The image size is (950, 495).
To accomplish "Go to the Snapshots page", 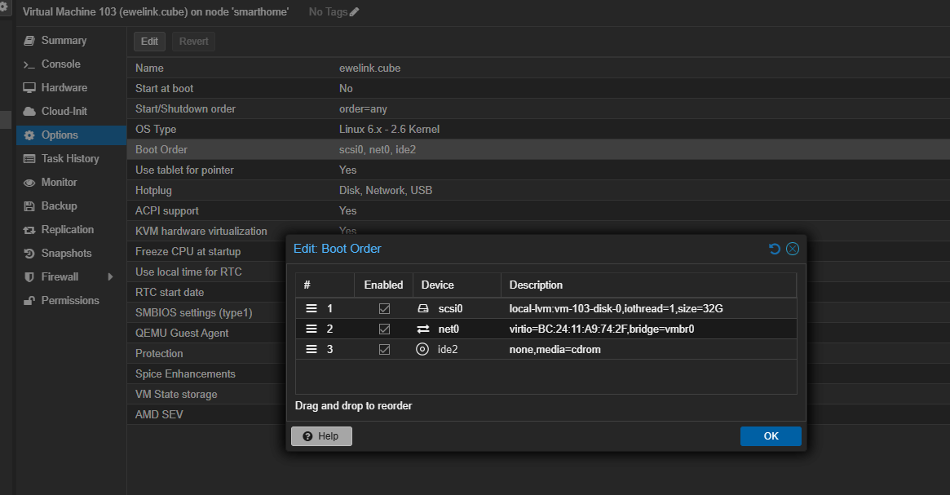I will [x=66, y=254].
